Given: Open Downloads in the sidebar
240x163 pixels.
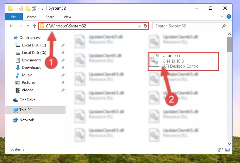Looking at the screenshot, I should 28,68.
